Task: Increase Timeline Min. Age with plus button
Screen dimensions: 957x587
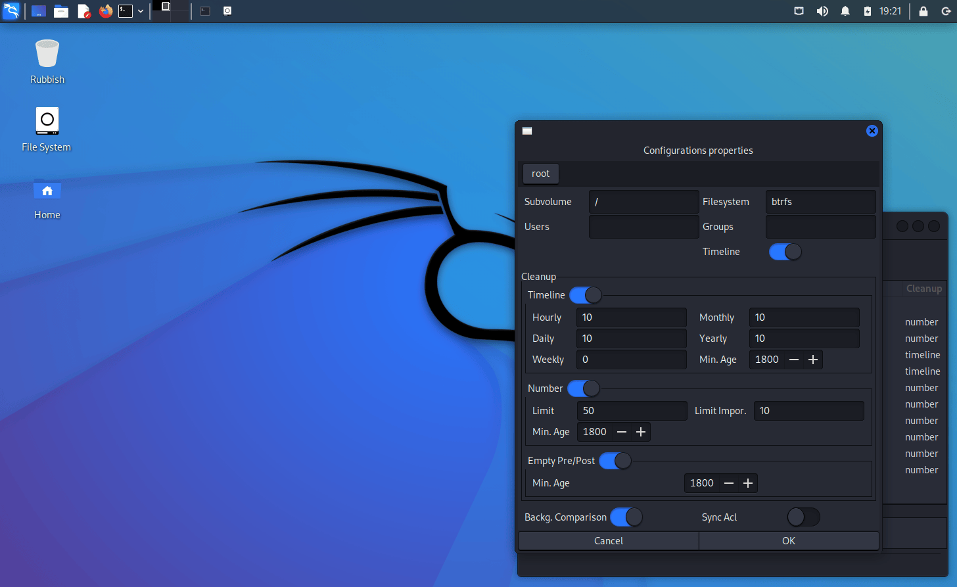Action: 813,360
